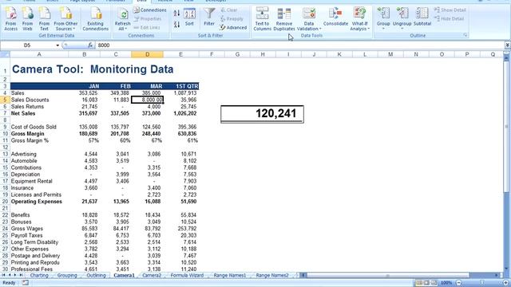Viewport: 511px width, 287px height.
Task: Select column D header
Action: (147, 54)
